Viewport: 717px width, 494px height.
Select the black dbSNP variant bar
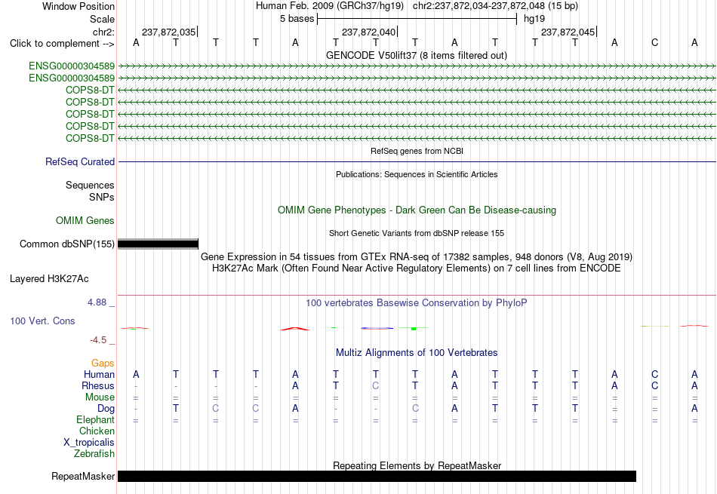(x=158, y=244)
